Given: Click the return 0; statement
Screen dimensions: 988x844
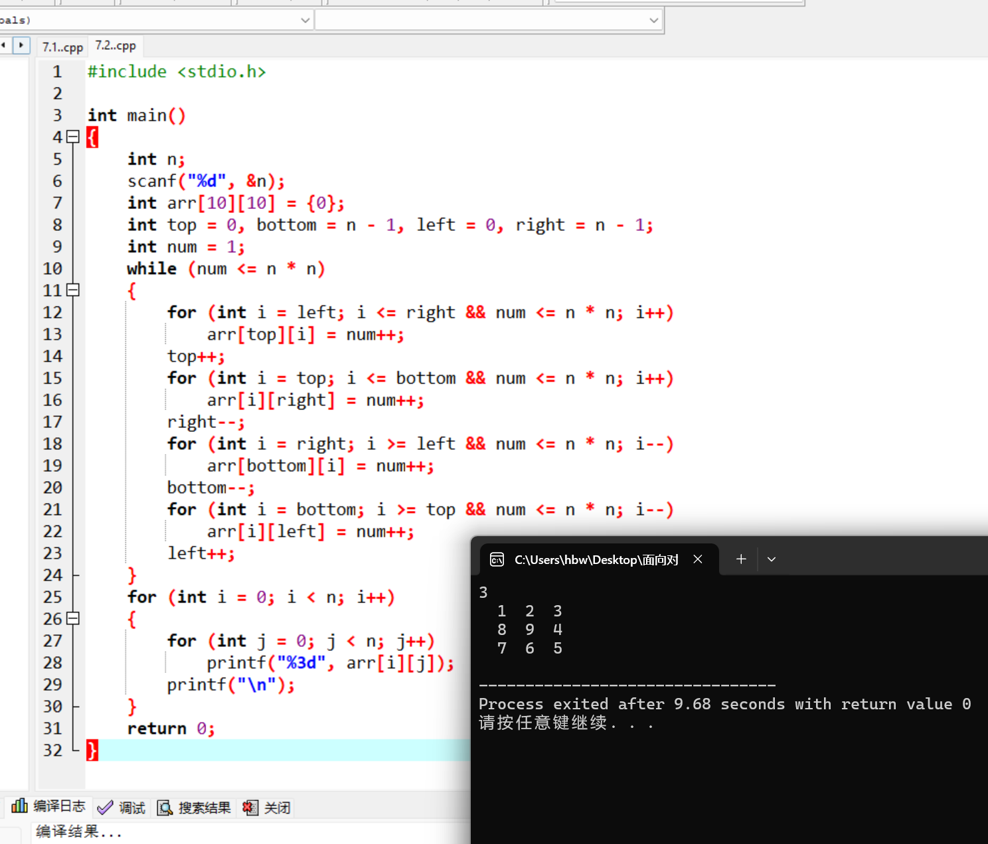Looking at the screenshot, I should click(171, 729).
